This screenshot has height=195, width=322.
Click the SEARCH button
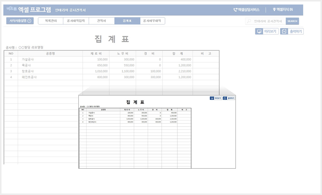[292, 21]
